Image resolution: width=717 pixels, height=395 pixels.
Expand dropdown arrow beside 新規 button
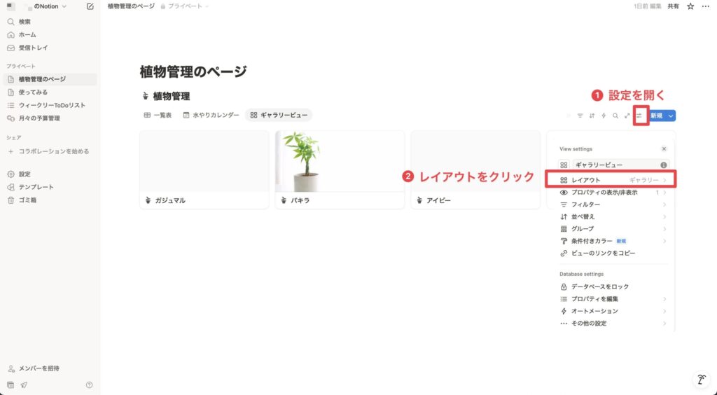click(x=670, y=116)
